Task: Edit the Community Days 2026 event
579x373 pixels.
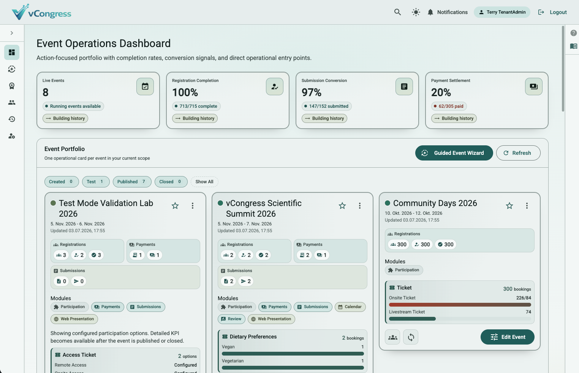Action: (508, 337)
